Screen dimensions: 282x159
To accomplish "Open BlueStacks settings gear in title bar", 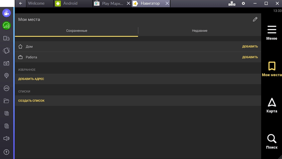I will coord(243,3).
